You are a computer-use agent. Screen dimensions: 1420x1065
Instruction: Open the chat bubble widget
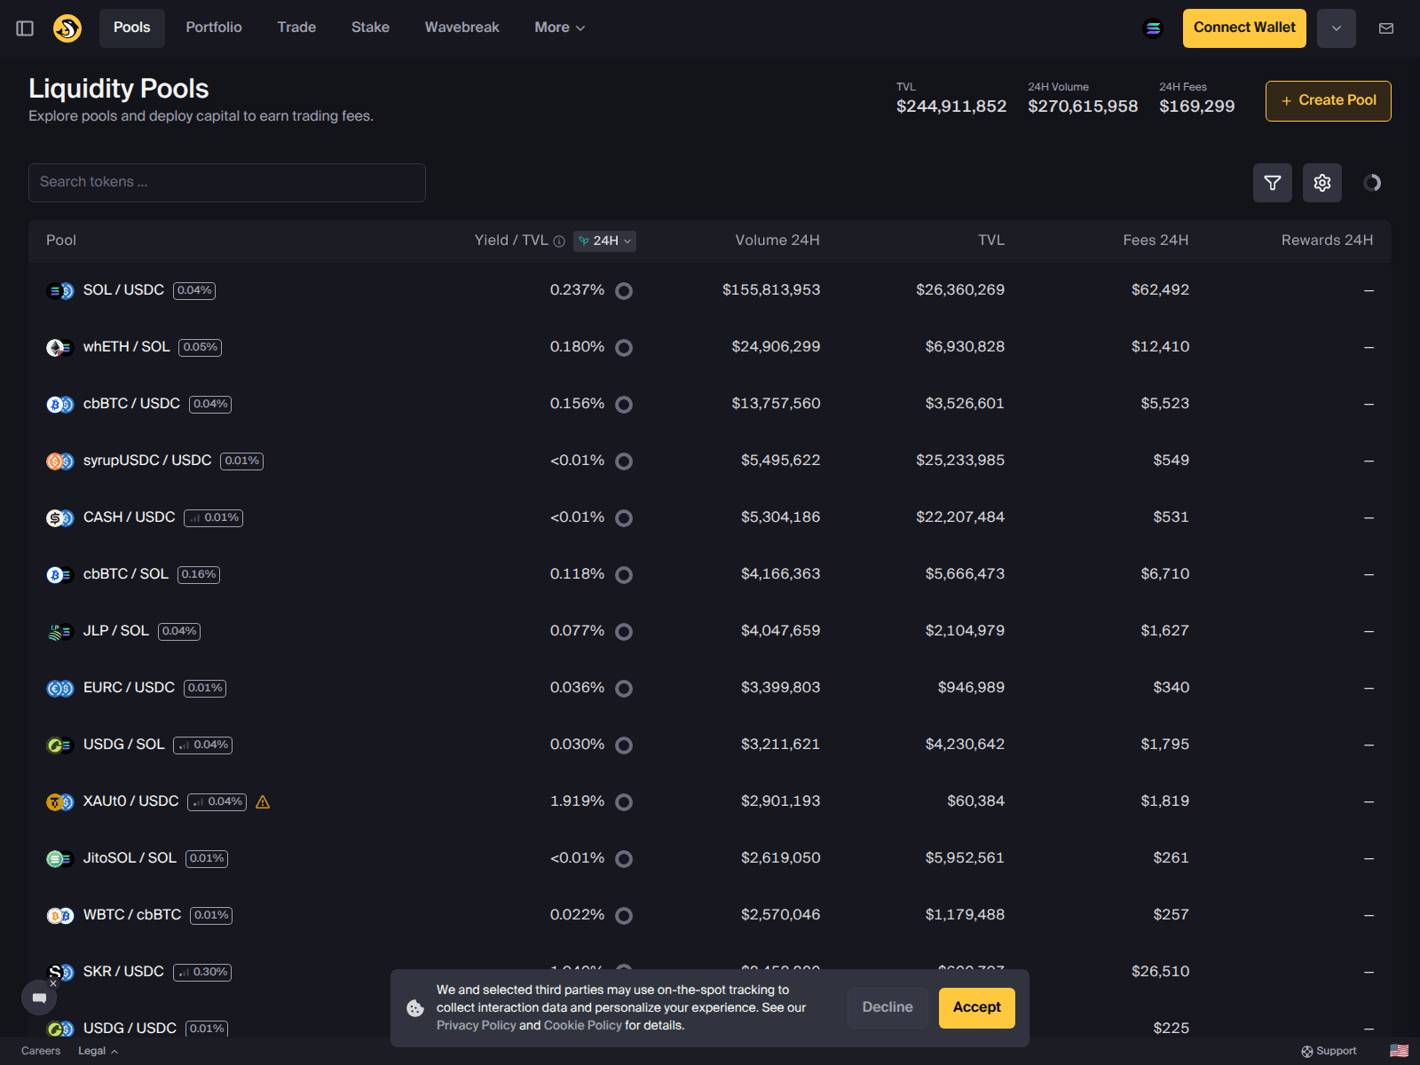39,998
